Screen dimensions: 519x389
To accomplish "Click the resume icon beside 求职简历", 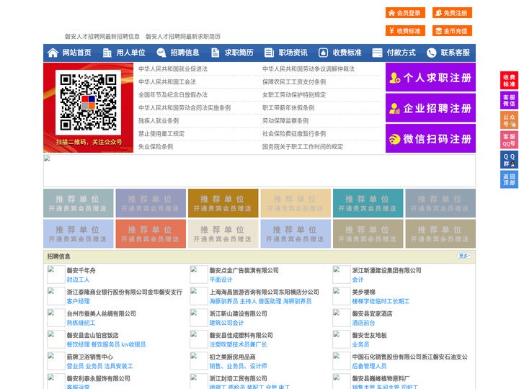I will 215,53.
